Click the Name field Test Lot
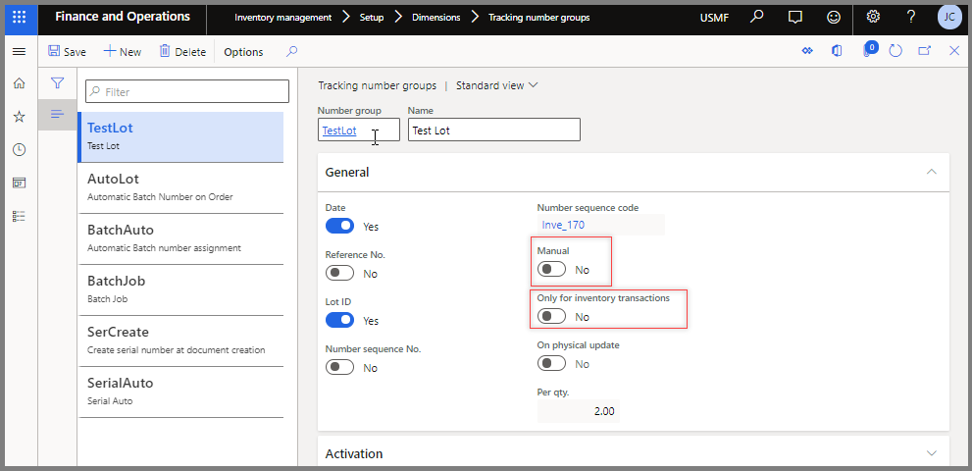 494,130
